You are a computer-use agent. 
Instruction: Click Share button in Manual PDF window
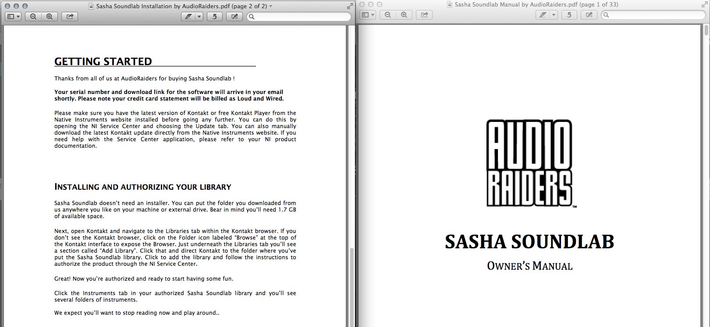click(x=424, y=15)
